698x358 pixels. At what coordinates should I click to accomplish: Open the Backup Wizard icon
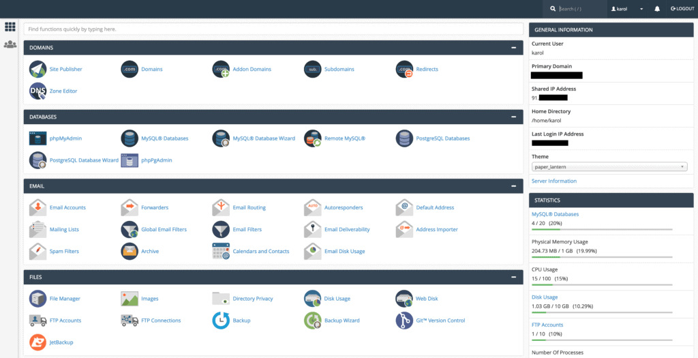[313, 320]
